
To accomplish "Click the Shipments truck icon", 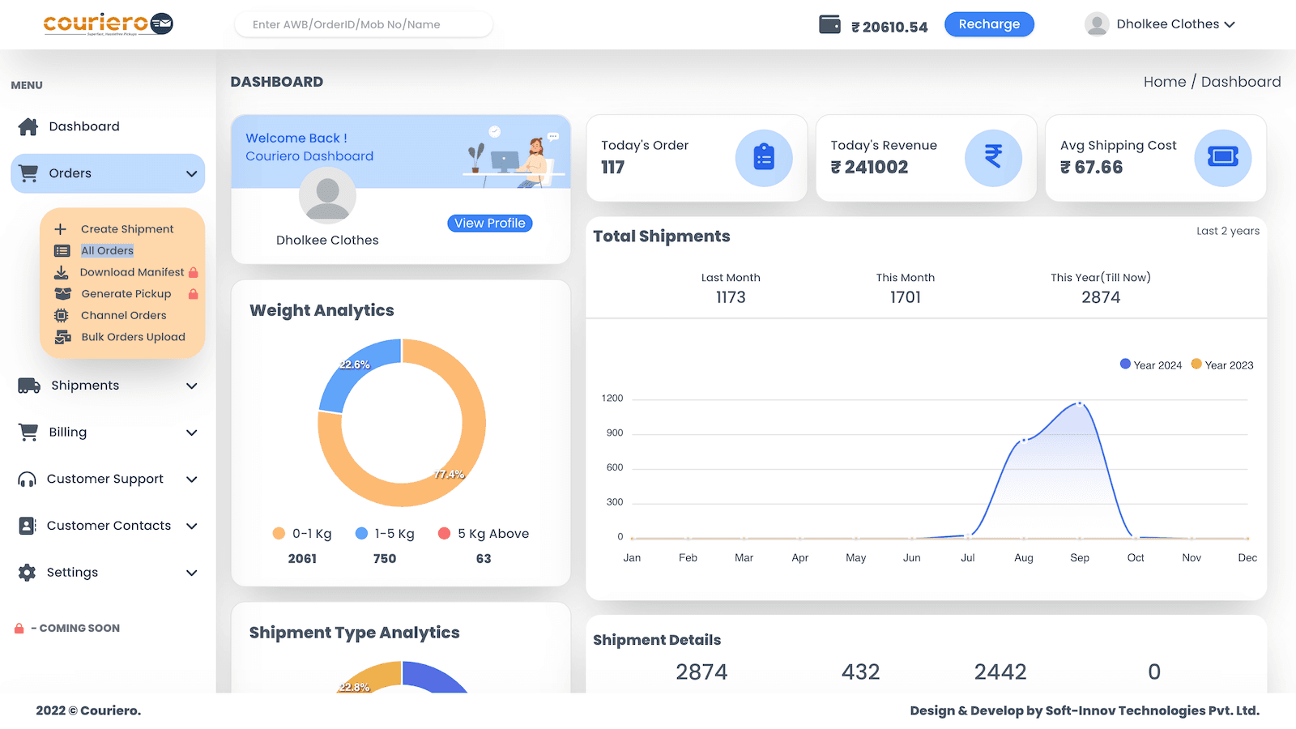I will 28,386.
